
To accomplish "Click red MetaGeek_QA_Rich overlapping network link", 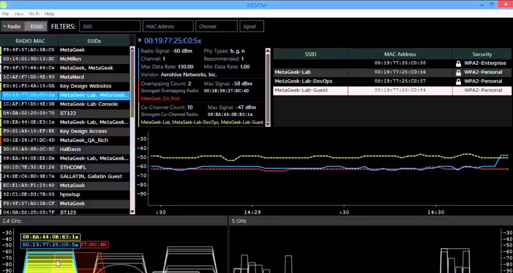I will coord(160,99).
